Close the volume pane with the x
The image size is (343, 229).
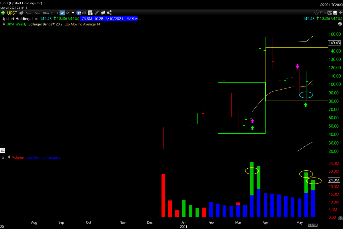[3, 157]
